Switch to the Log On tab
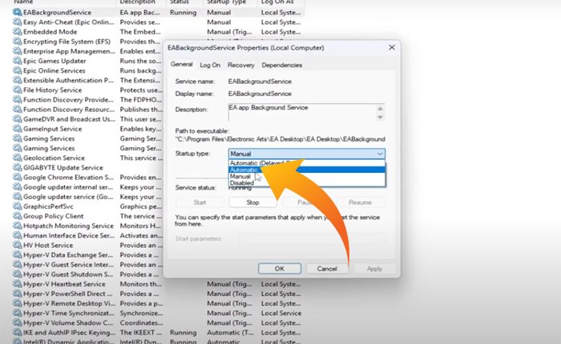 click(210, 65)
